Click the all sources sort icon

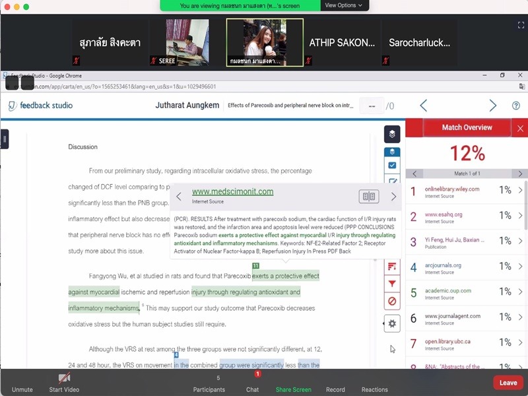tap(392, 267)
